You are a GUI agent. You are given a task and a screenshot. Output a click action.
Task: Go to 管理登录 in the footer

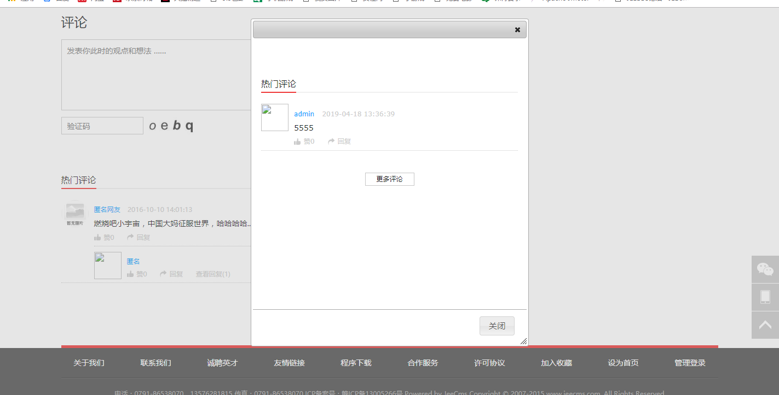(690, 363)
